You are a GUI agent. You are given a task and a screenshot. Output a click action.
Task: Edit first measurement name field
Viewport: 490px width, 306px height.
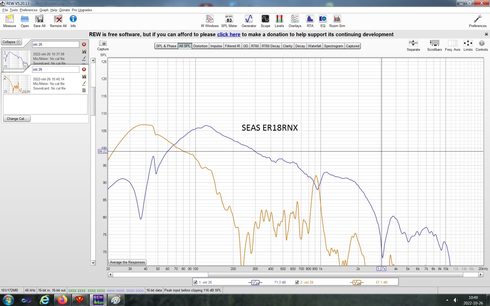pos(56,44)
